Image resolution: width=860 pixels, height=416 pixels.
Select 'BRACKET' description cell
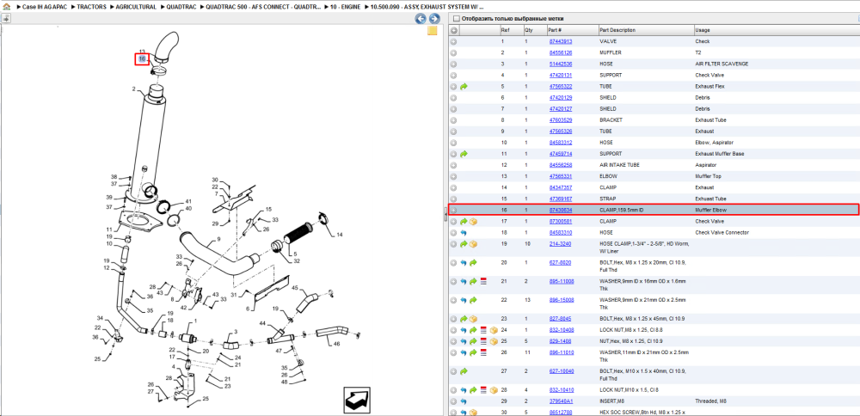coord(611,120)
